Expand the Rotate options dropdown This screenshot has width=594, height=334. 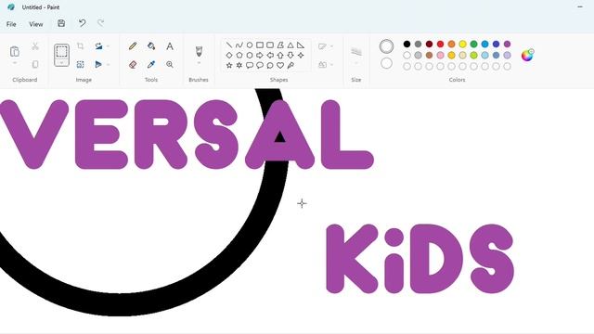(x=108, y=46)
